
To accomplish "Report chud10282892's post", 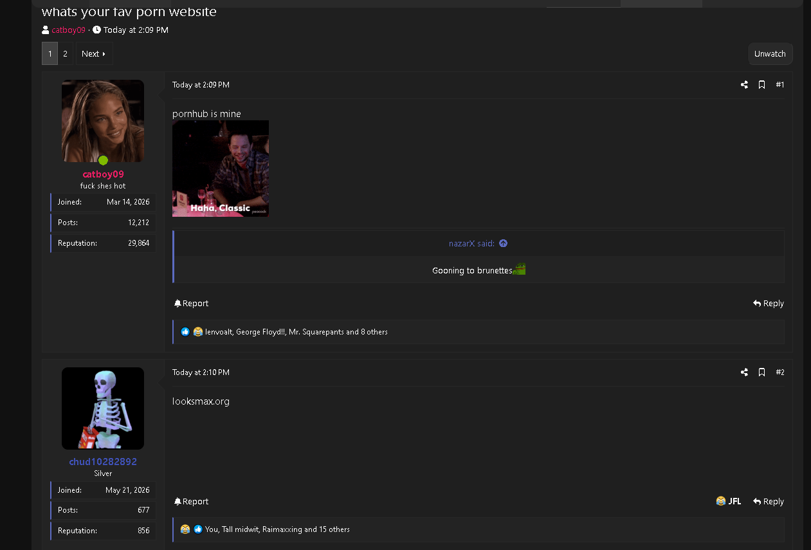I will pos(191,502).
